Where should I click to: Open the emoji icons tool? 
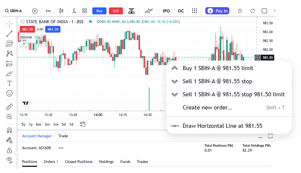tap(9, 94)
